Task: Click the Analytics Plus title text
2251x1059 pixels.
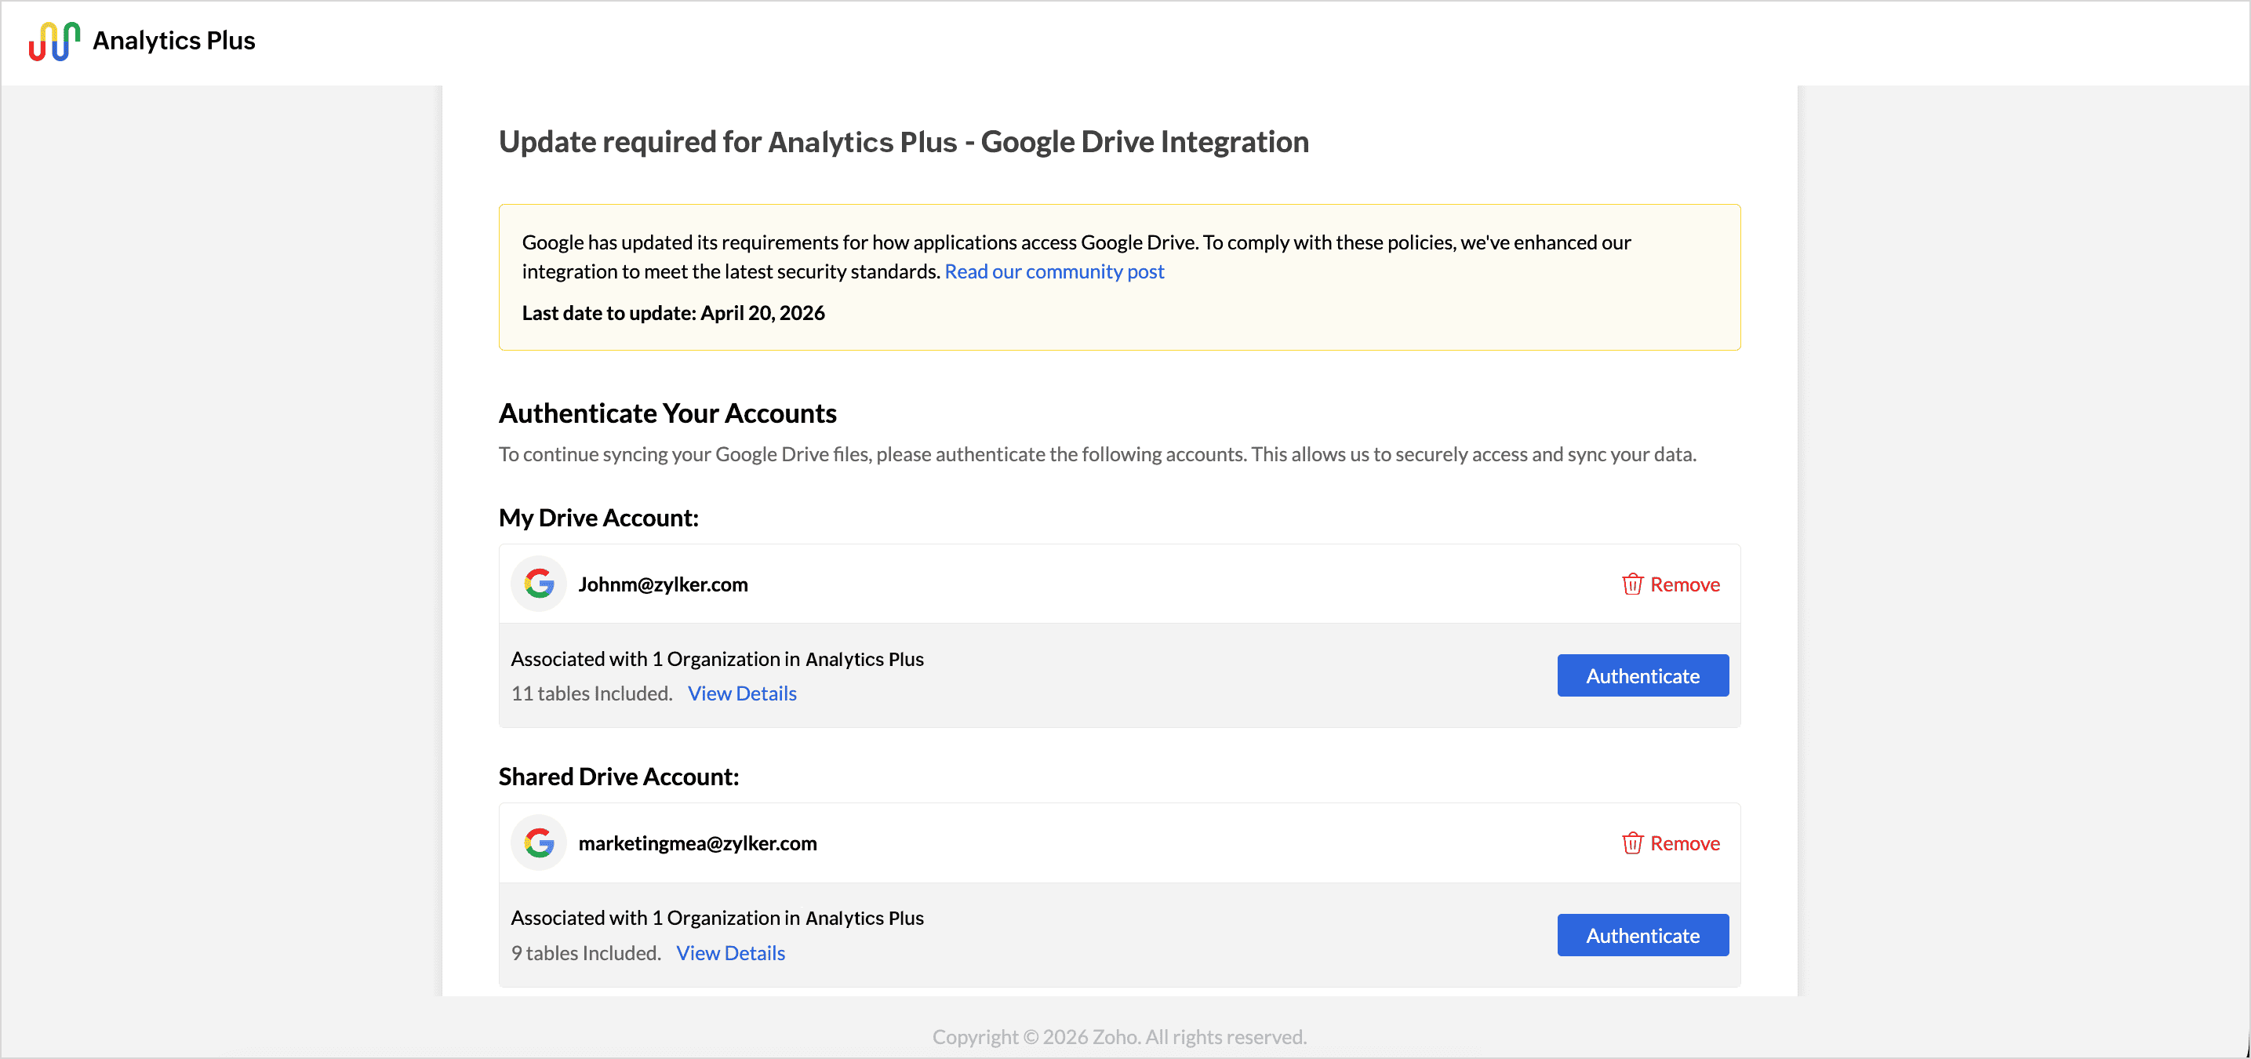Action: click(174, 41)
